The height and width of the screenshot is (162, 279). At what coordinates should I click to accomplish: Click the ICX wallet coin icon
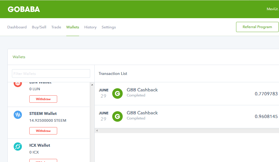click(18, 147)
